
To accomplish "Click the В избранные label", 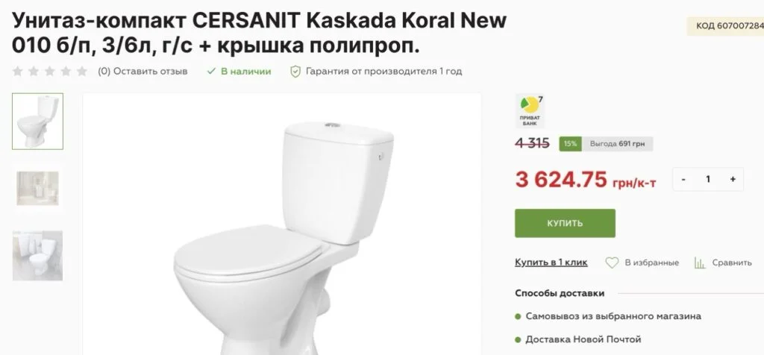I will coord(651,263).
